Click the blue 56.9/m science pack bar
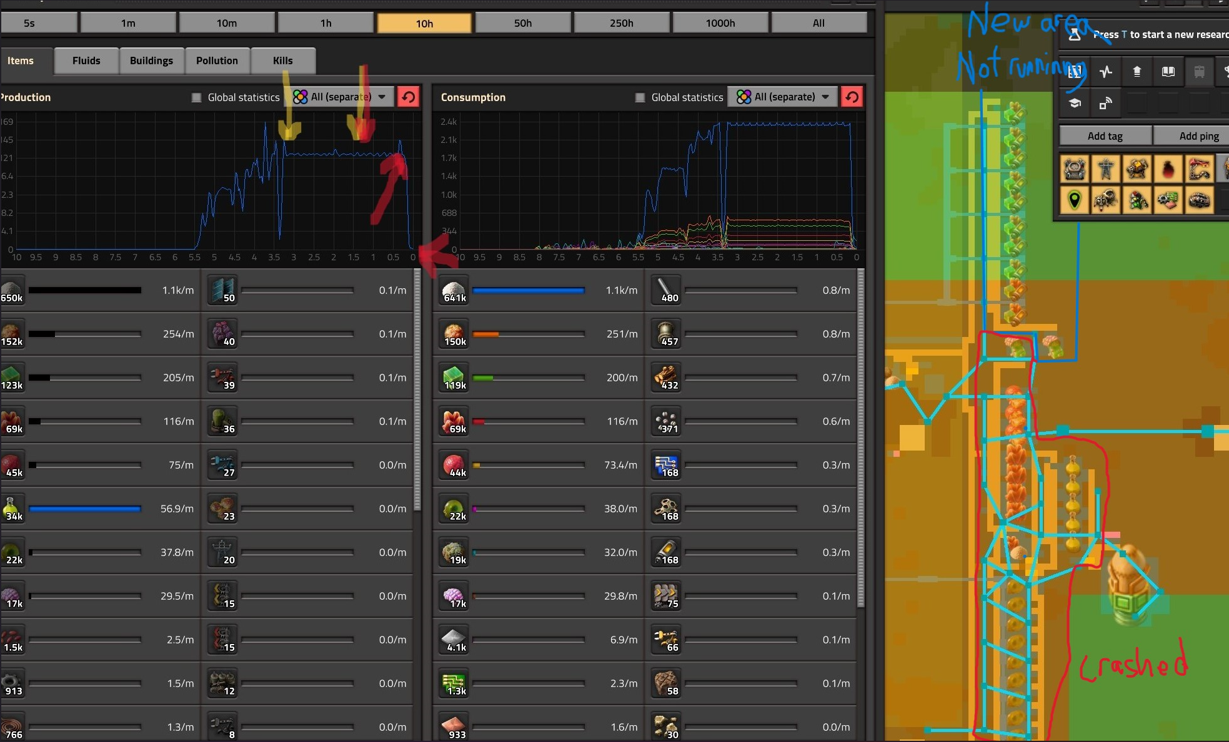This screenshot has width=1229, height=742. click(x=85, y=509)
